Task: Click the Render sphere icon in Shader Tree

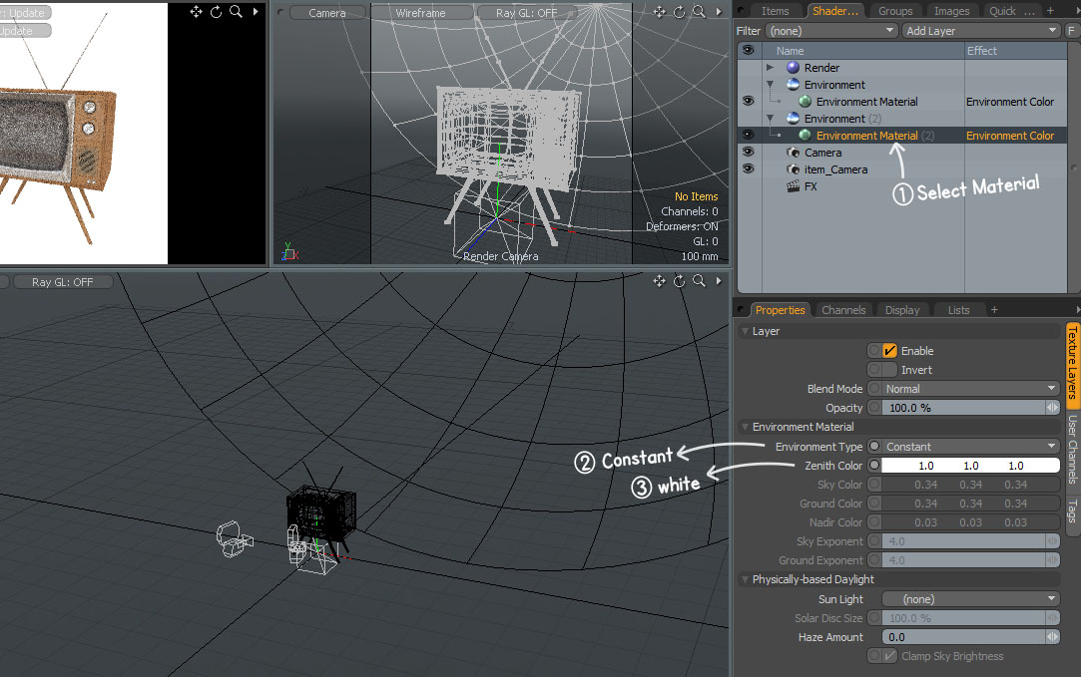Action: pos(794,68)
